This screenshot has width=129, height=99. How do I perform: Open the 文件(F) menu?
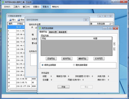click(x=7, y=7)
